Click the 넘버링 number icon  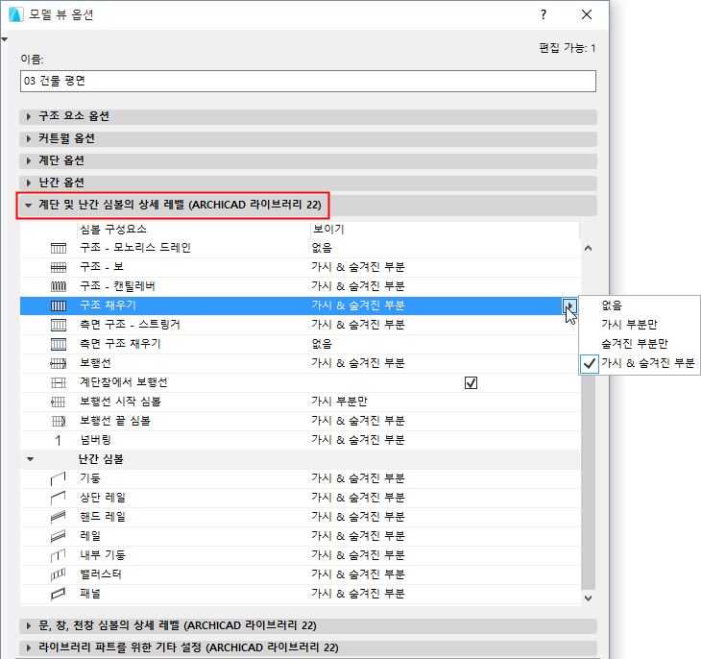click(59, 441)
